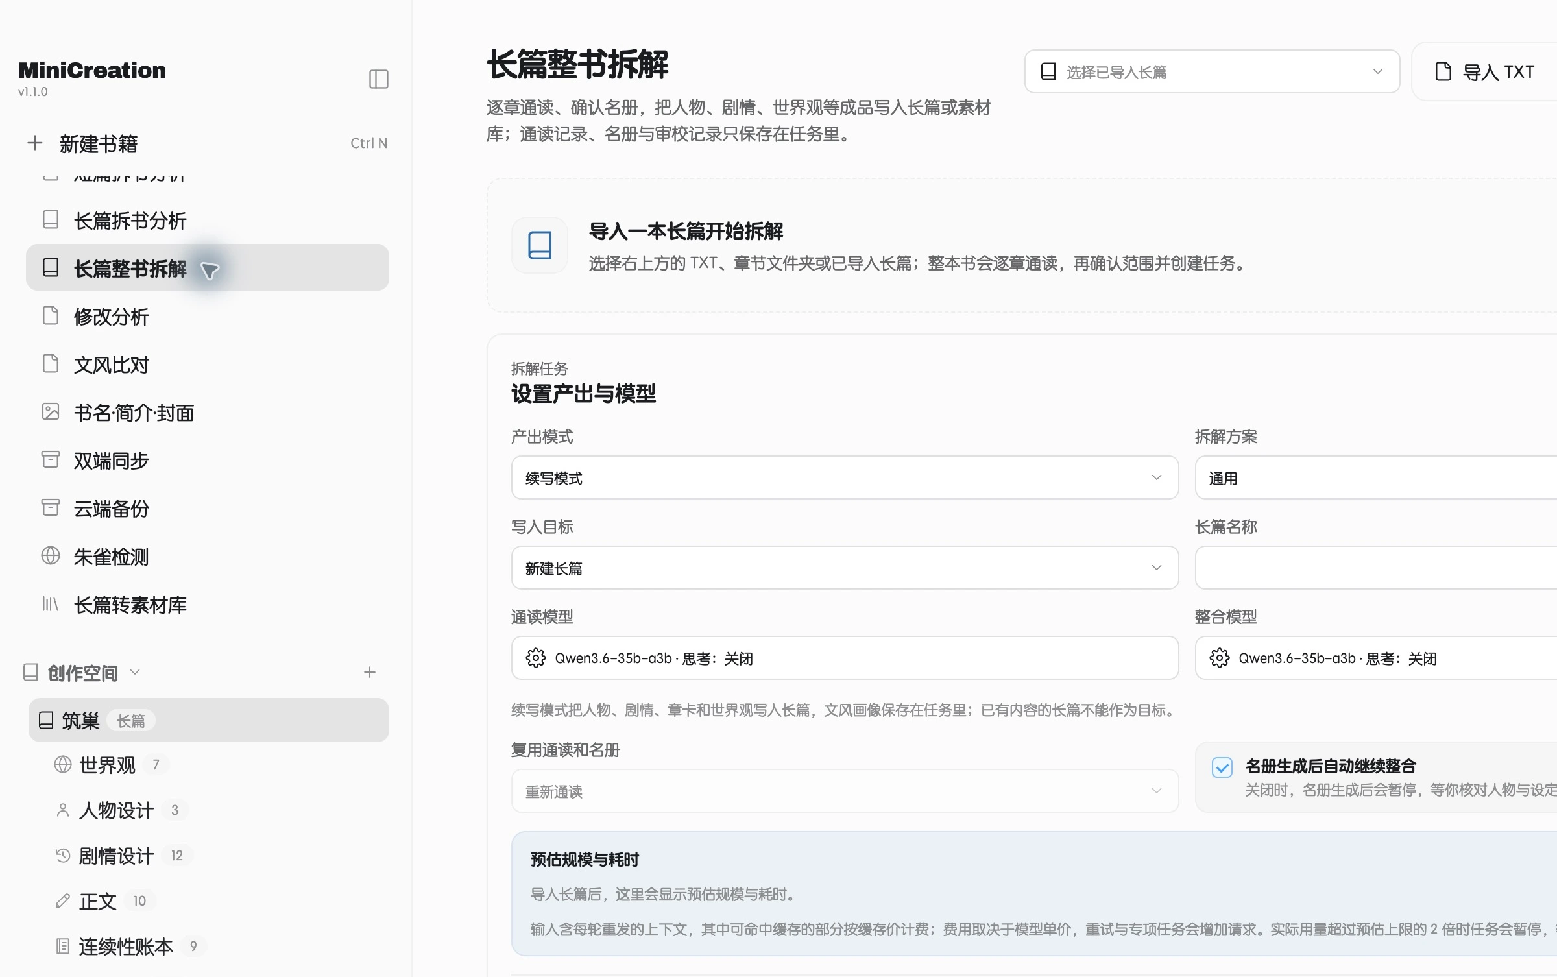
Task: Click the 导入 TXT button
Action: pyautogui.click(x=1486, y=71)
